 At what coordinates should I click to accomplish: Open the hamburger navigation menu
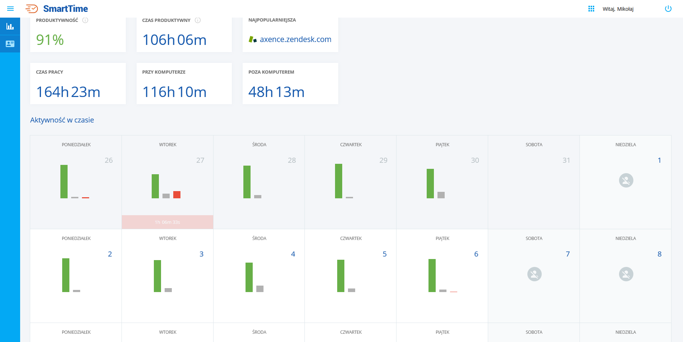coord(10,9)
